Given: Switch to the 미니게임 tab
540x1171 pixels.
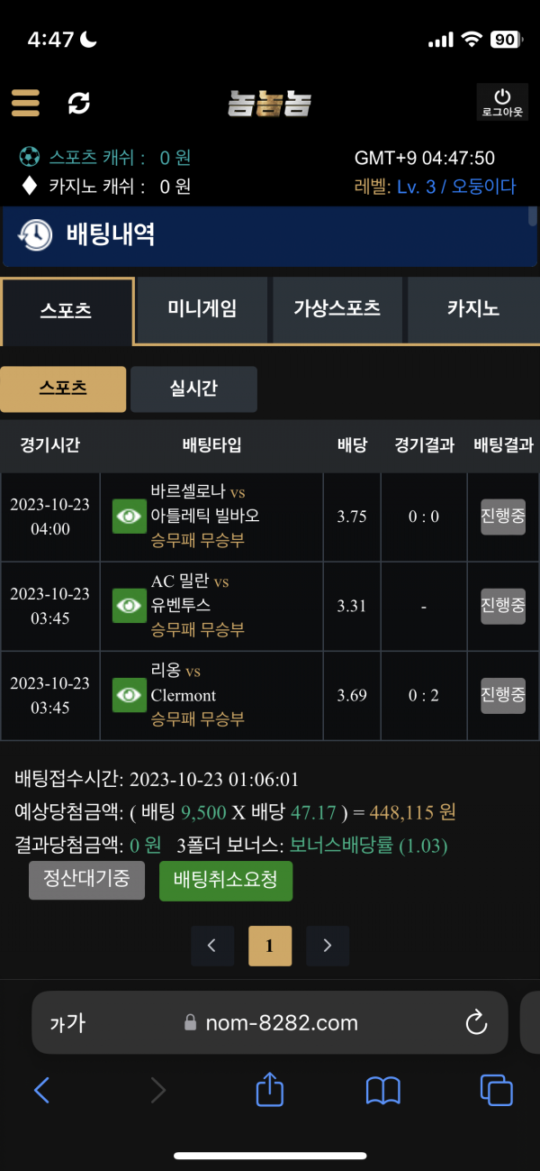Looking at the screenshot, I should (x=202, y=309).
